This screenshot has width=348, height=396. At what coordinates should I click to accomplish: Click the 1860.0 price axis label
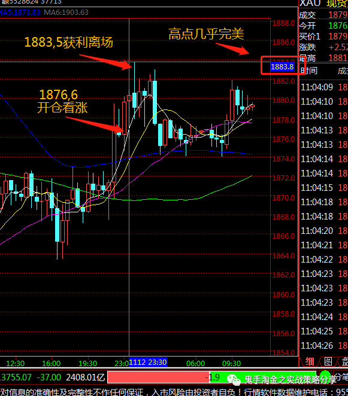tap(283, 294)
